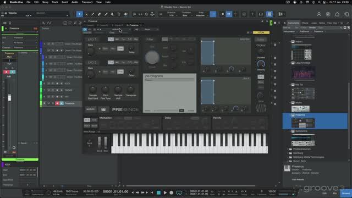Expand the SampleOne instrument entry

point(290,131)
